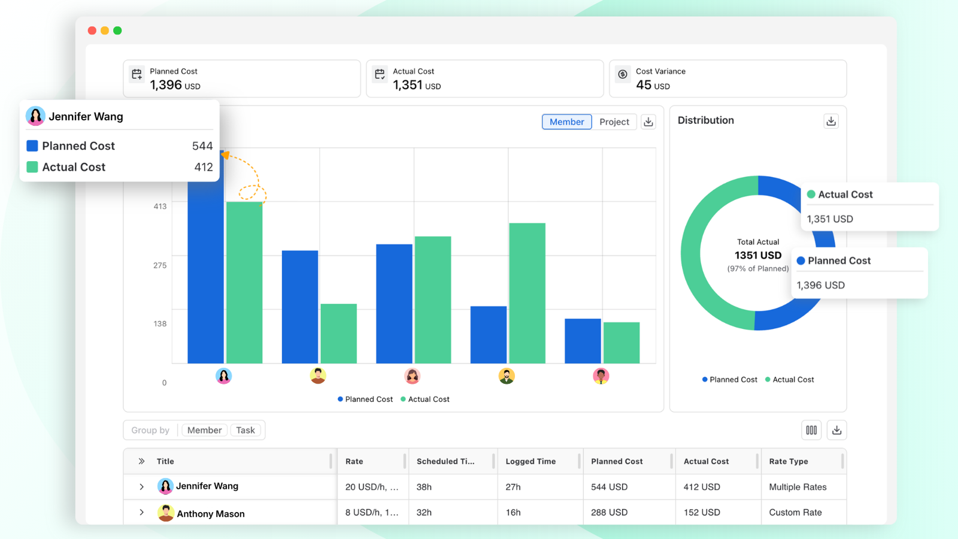Click the Planned Cost calendar icon
The width and height of the screenshot is (958, 539).
coord(137,74)
